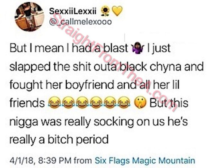Click "fought her boyfriend" text line
Image resolution: width=217 pixels, height=168 pixels.
point(61,85)
